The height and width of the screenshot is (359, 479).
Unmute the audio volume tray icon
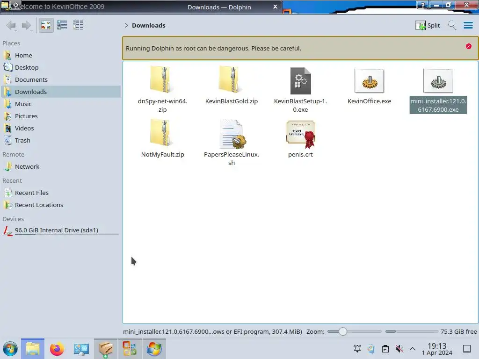pyautogui.click(x=399, y=348)
